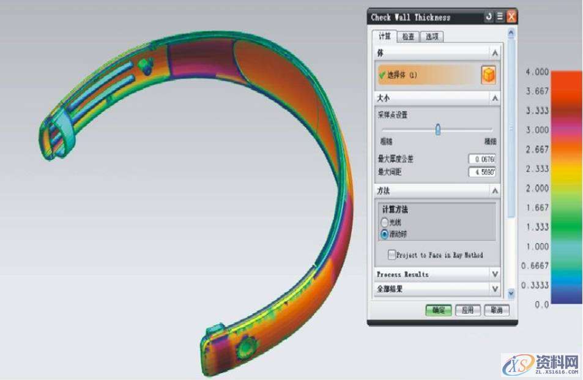Click the green checkmark beside 选择体
This screenshot has height=380, width=583.
tap(382, 76)
